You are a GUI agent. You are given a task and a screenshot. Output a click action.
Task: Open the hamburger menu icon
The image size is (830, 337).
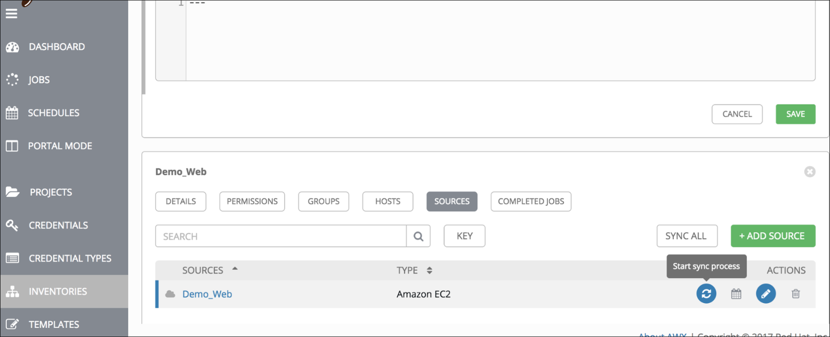tap(11, 13)
